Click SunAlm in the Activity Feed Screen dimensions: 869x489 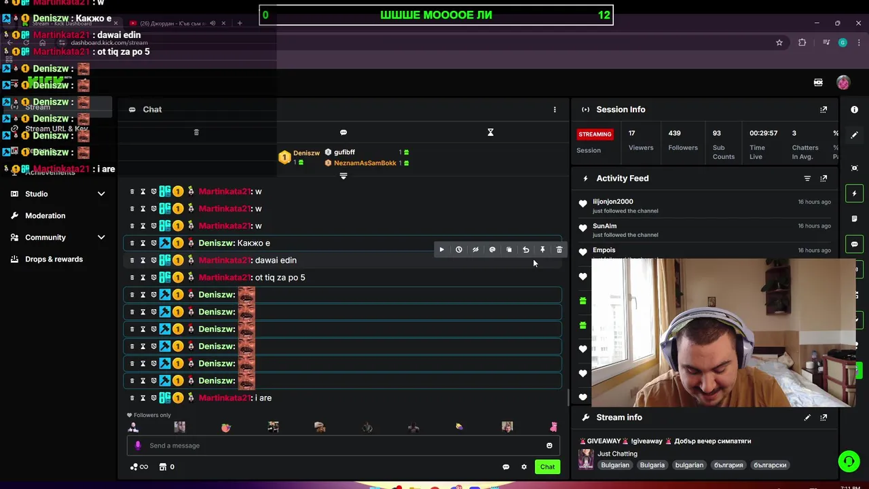[x=605, y=226]
